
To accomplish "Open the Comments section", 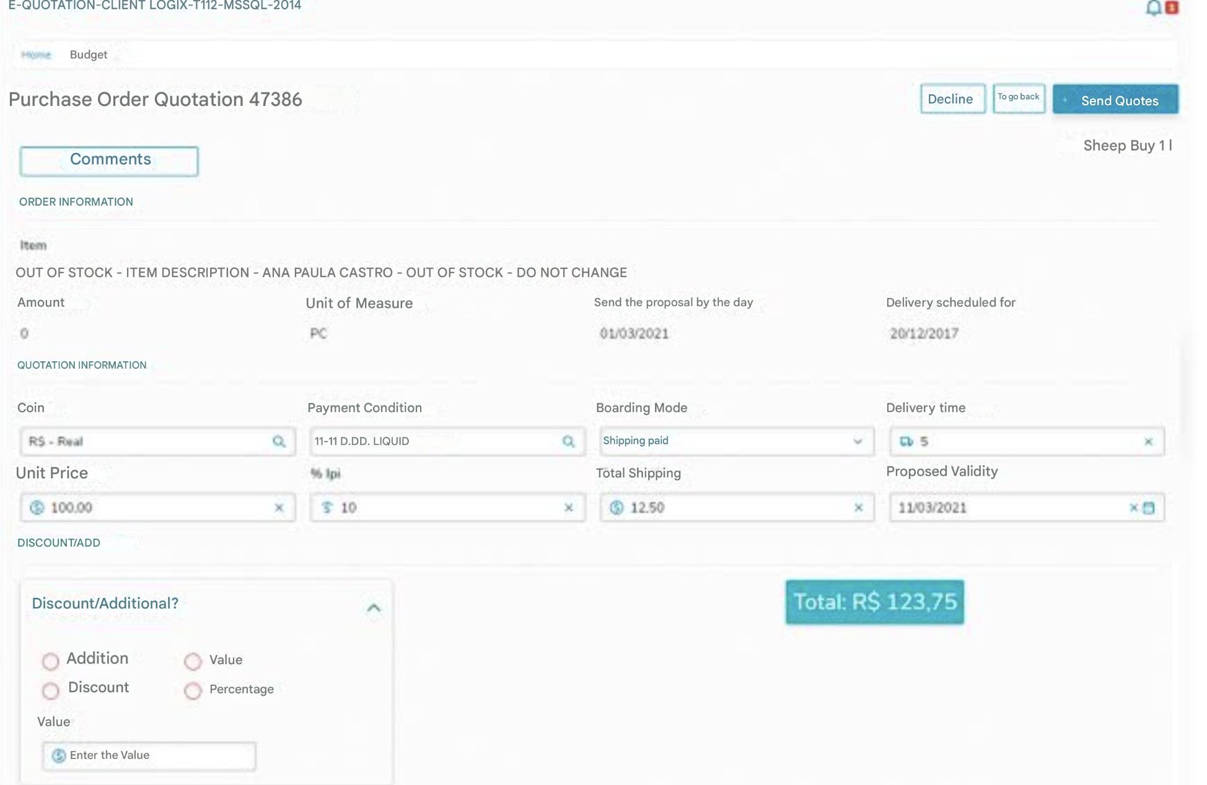I will (109, 161).
